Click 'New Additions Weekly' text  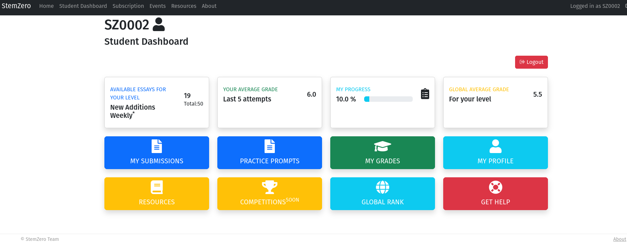click(x=133, y=111)
